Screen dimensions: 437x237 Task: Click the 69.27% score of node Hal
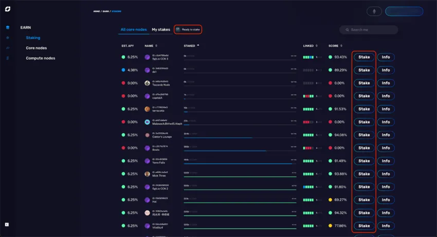coord(340,200)
